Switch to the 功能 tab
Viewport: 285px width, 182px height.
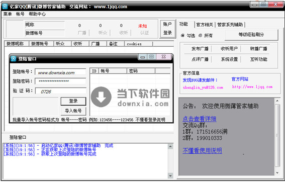click(183, 24)
